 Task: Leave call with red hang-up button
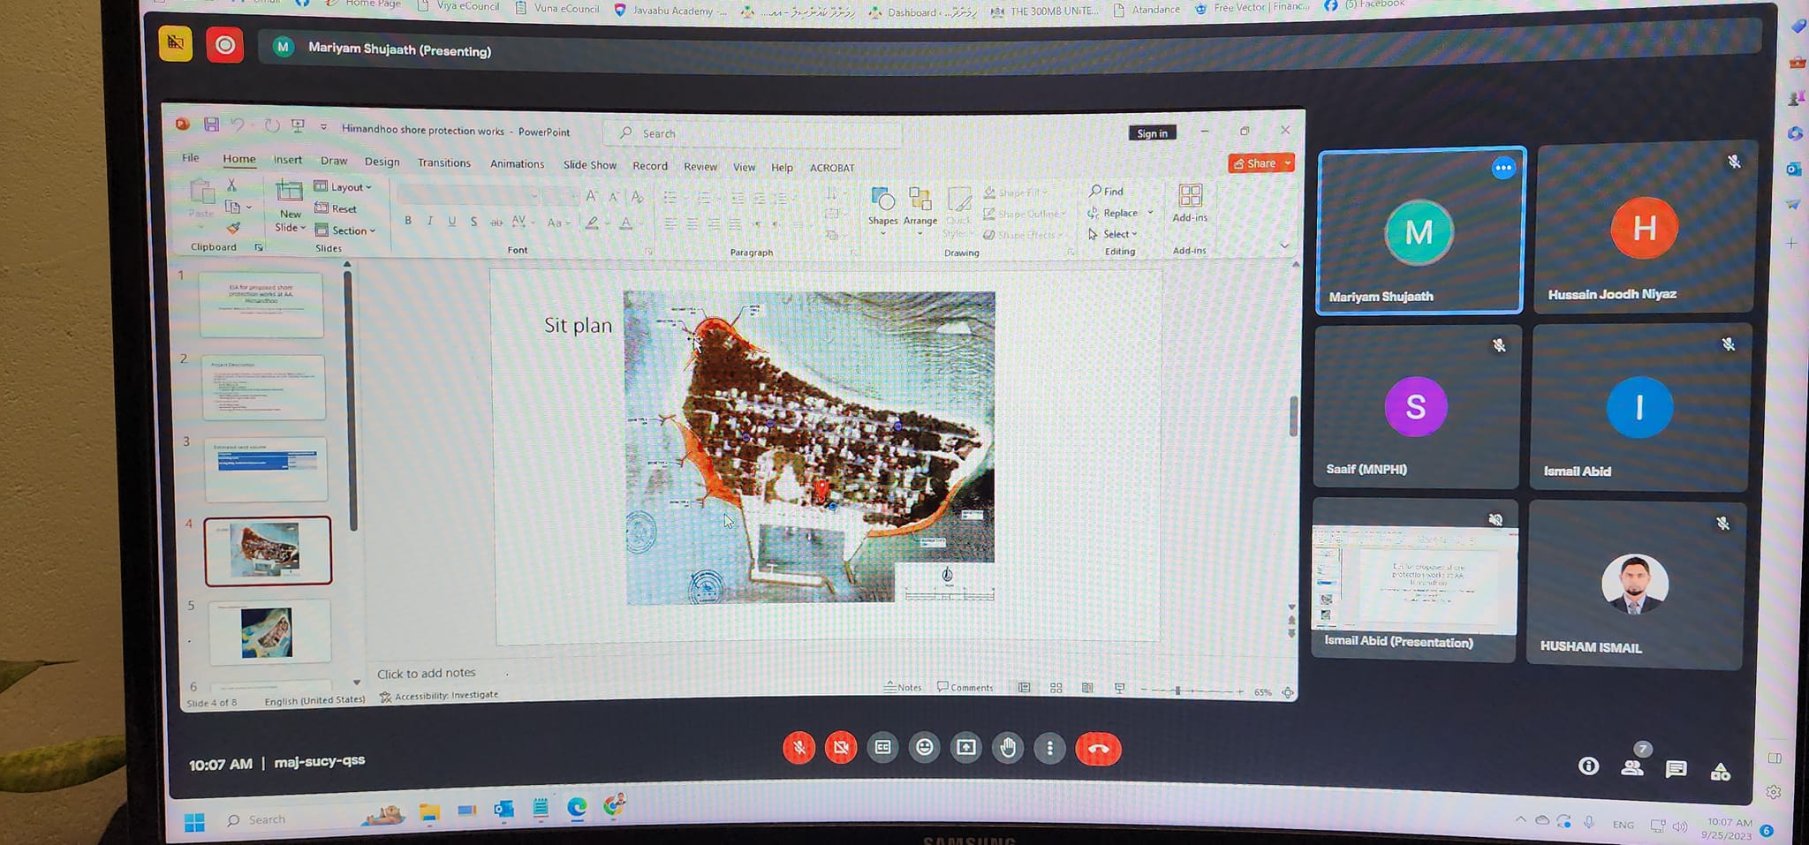(1098, 749)
